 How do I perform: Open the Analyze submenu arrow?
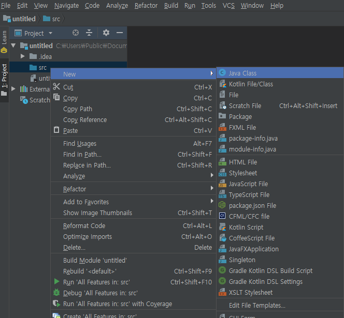point(212,175)
